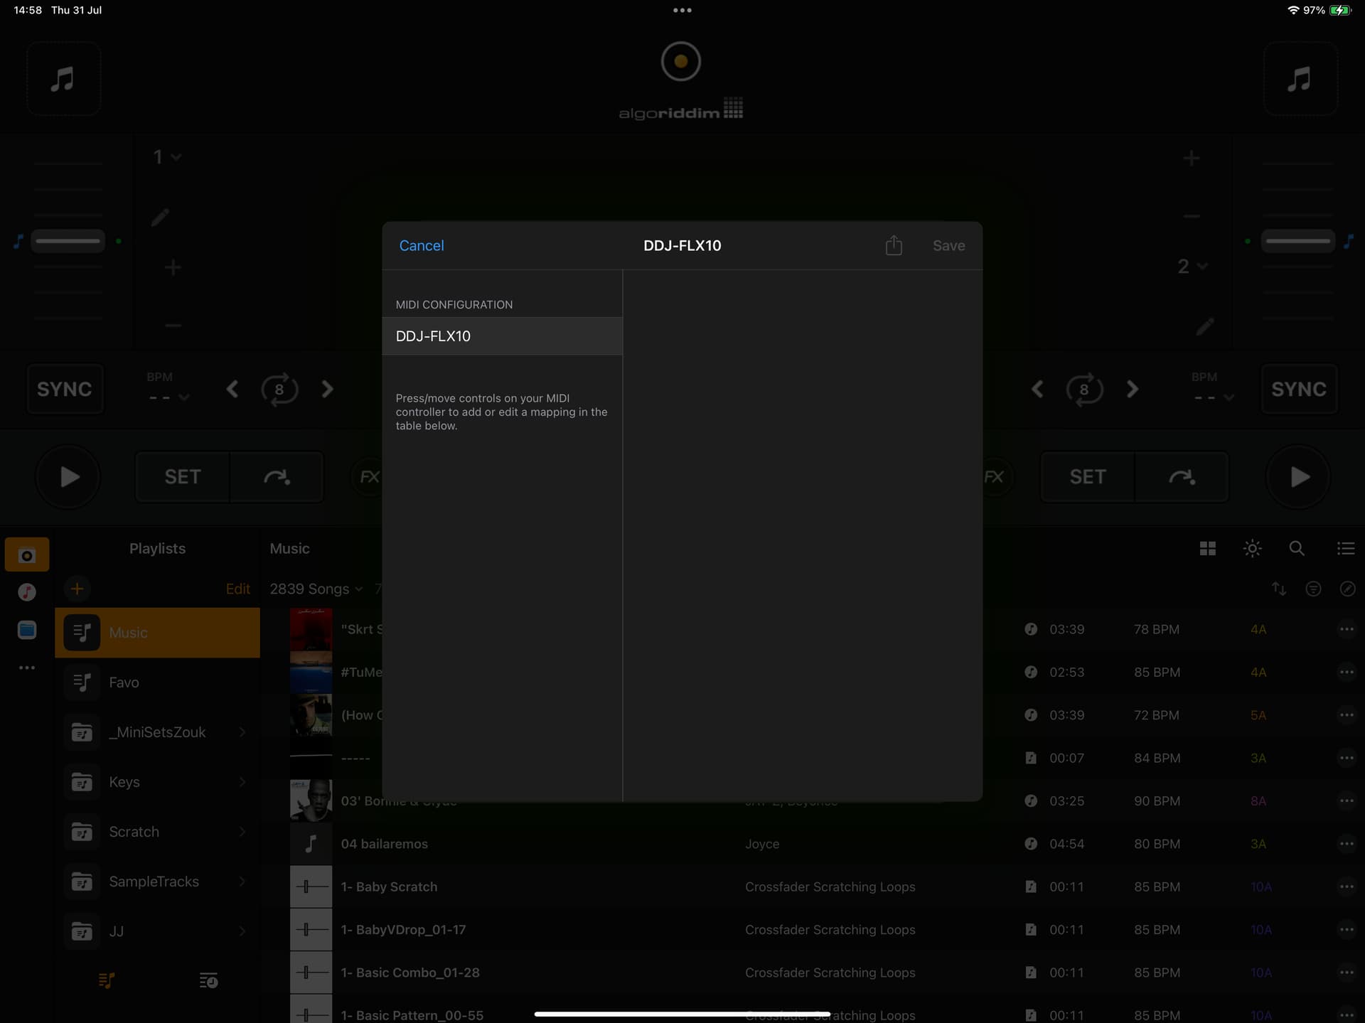Select the DDJ-FLX10 MIDI configuration row

click(502, 336)
